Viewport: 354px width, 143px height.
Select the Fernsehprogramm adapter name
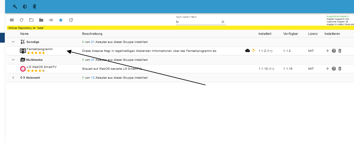pyautogui.click(x=40, y=49)
